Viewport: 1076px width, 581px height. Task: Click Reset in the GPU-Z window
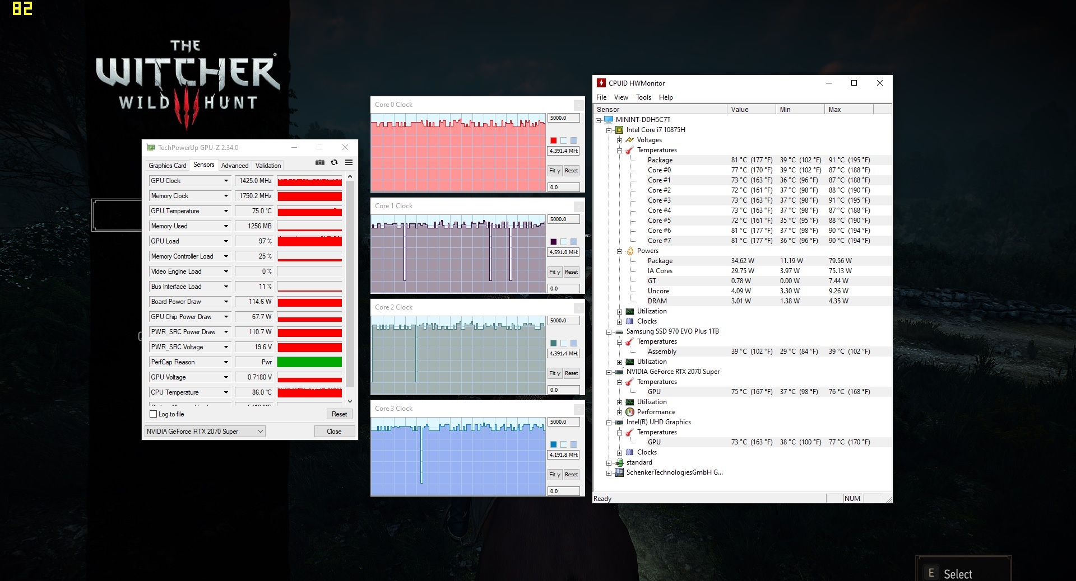tap(339, 414)
